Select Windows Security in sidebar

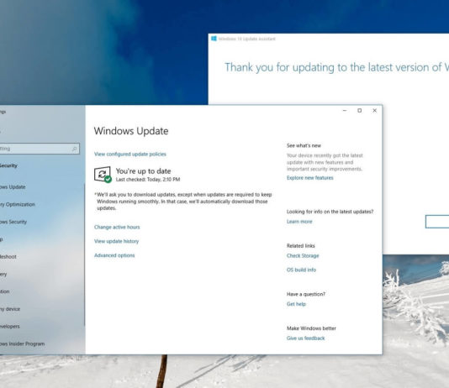[13, 222]
